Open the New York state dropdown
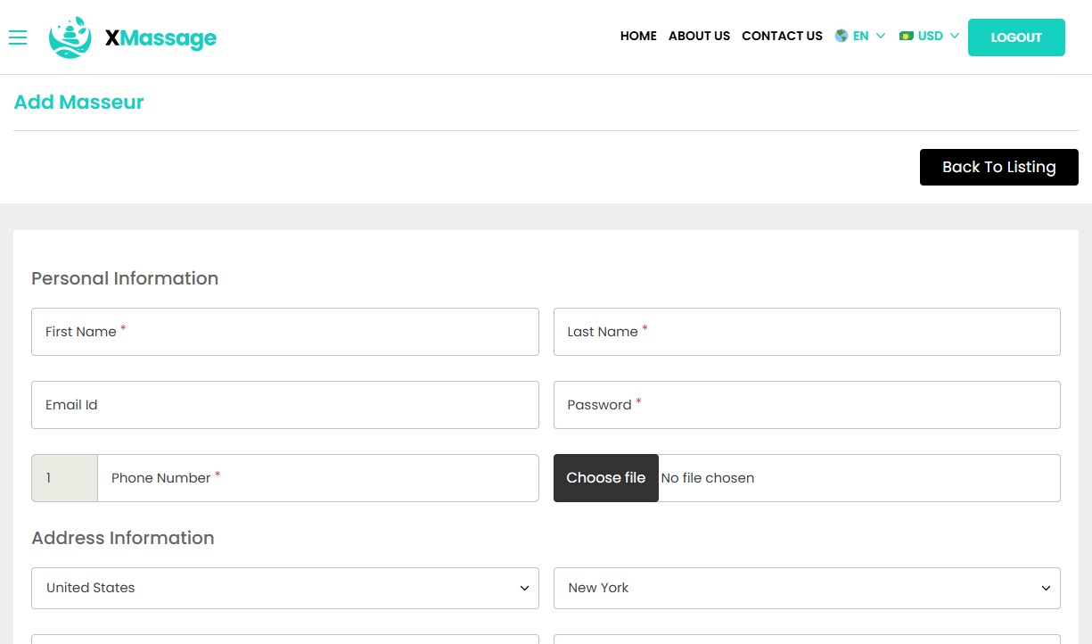1092x644 pixels. [x=806, y=589]
